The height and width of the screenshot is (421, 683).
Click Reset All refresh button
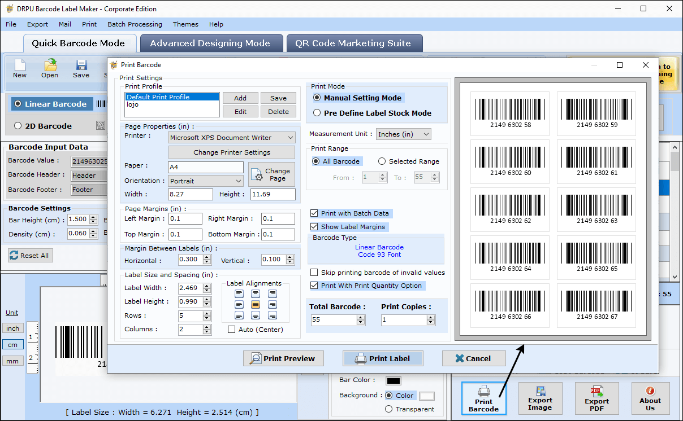pyautogui.click(x=31, y=255)
